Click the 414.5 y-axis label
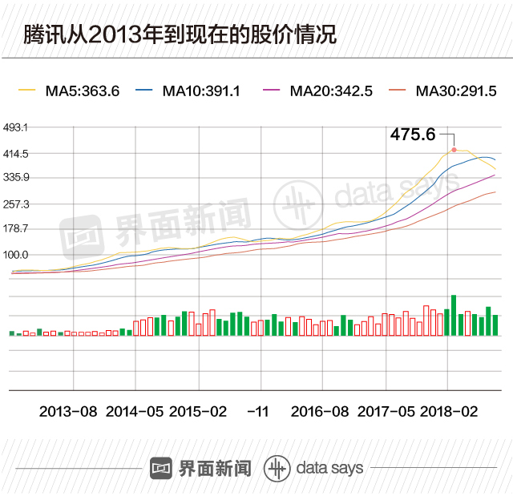The image size is (513, 504). tap(16, 154)
